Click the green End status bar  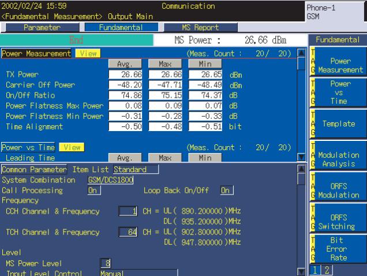pyautogui.click(x=77, y=40)
